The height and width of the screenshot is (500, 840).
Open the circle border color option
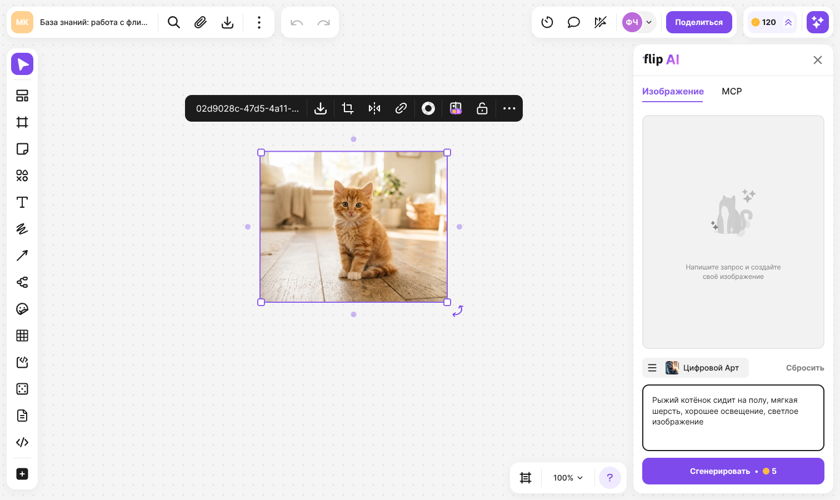[428, 108]
